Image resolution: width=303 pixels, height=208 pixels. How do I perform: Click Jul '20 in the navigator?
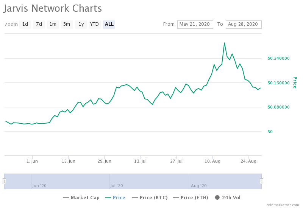point(117,186)
